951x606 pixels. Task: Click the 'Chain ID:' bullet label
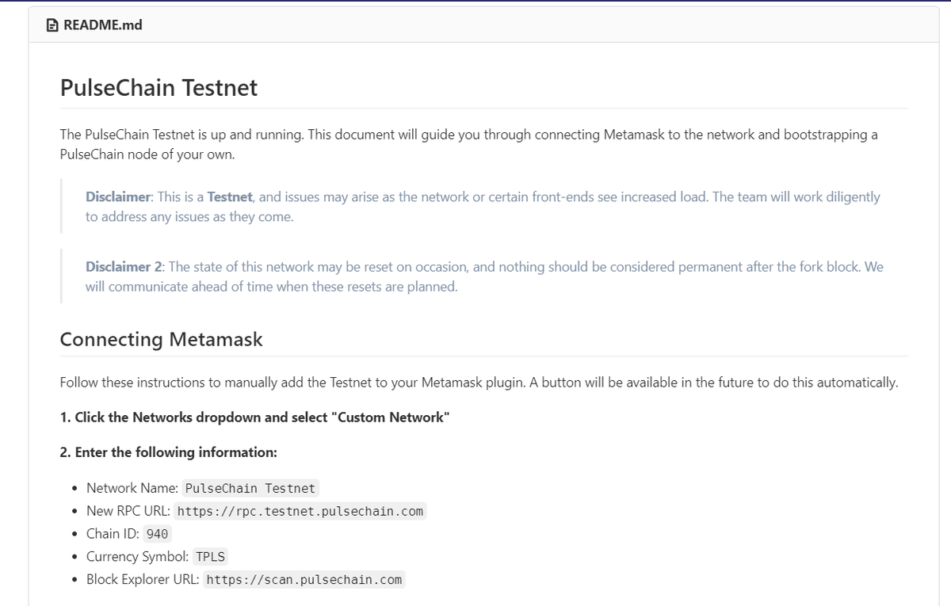(x=113, y=534)
